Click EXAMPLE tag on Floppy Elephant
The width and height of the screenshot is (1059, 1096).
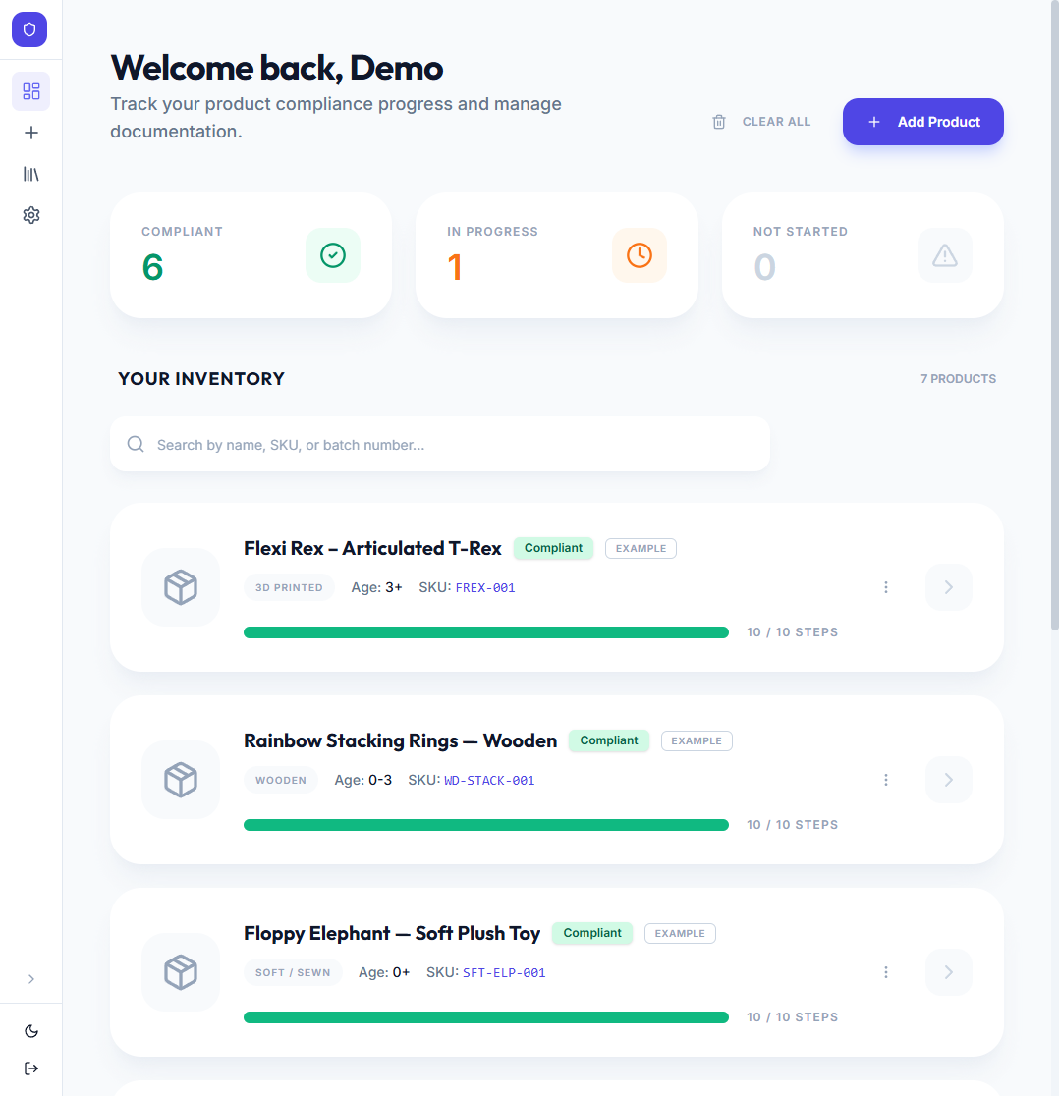(680, 934)
